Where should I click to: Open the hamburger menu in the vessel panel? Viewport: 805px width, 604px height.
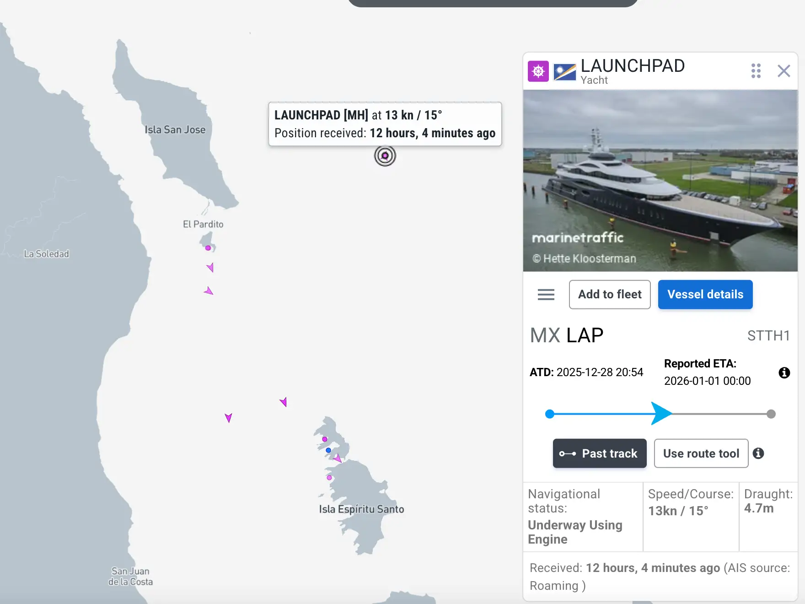click(x=545, y=295)
